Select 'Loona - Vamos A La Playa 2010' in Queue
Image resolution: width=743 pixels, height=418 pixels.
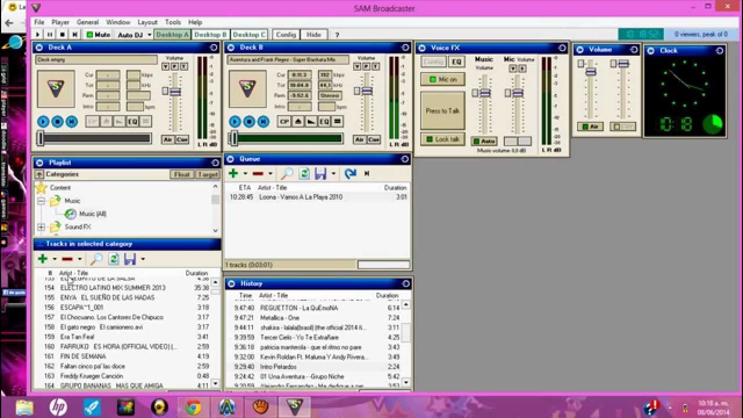click(x=317, y=197)
